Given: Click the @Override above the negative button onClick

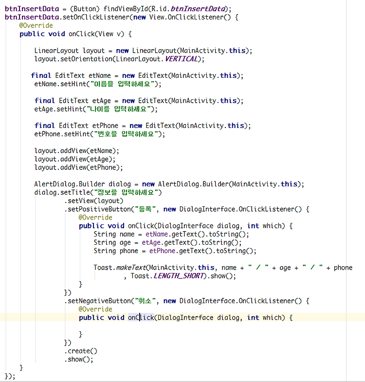Looking at the screenshot, I should pos(95,309).
